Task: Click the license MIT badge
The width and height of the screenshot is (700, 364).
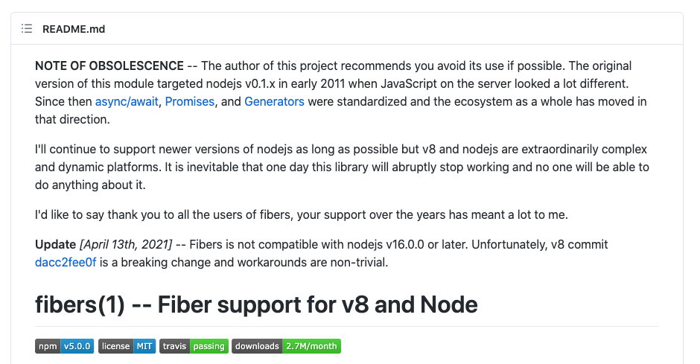Action: [127, 346]
